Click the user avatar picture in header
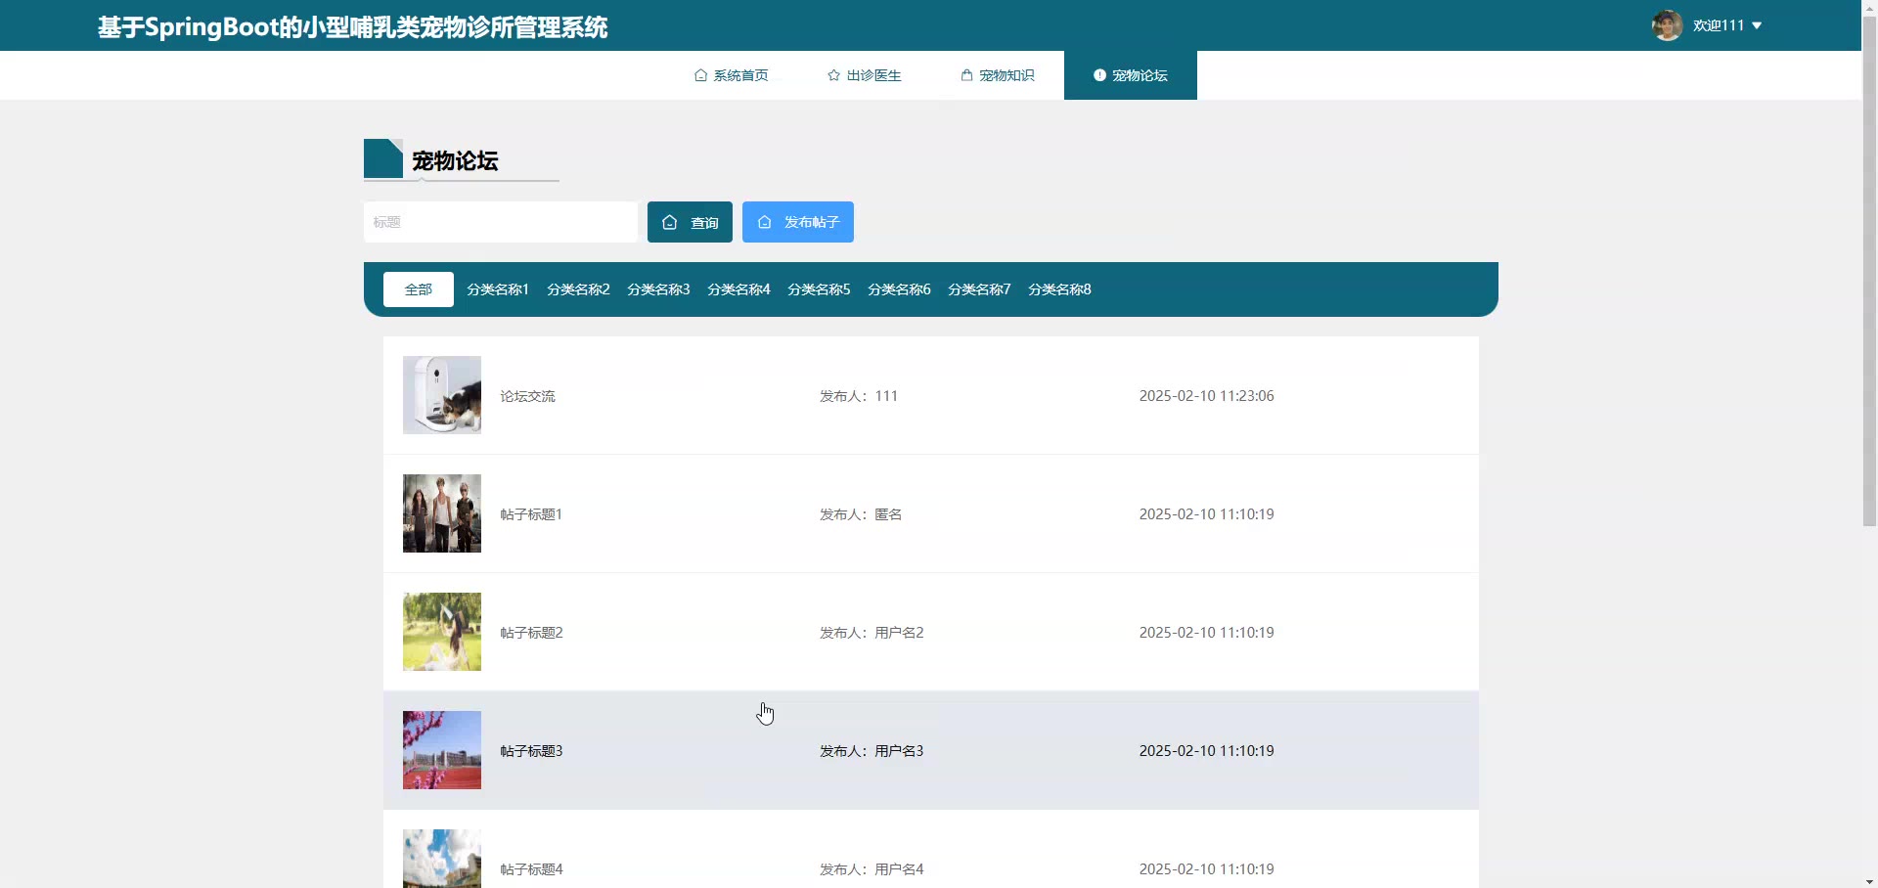Image resolution: width=1878 pixels, height=888 pixels. [x=1667, y=25]
